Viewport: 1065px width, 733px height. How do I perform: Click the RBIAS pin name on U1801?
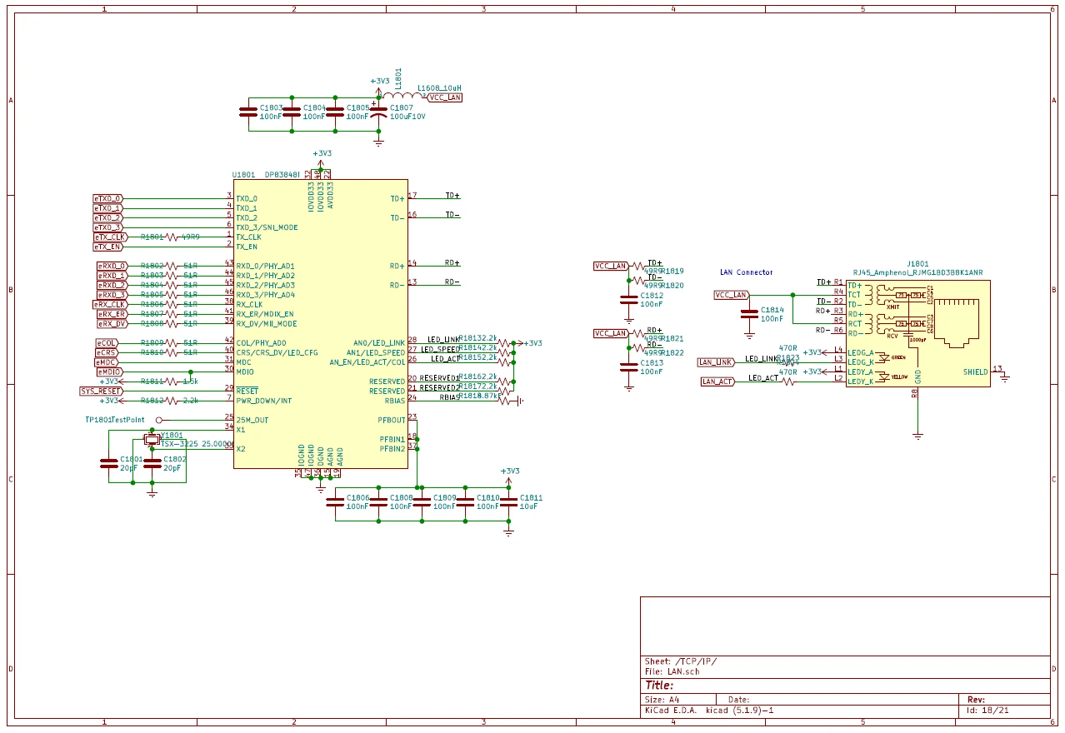(x=394, y=401)
